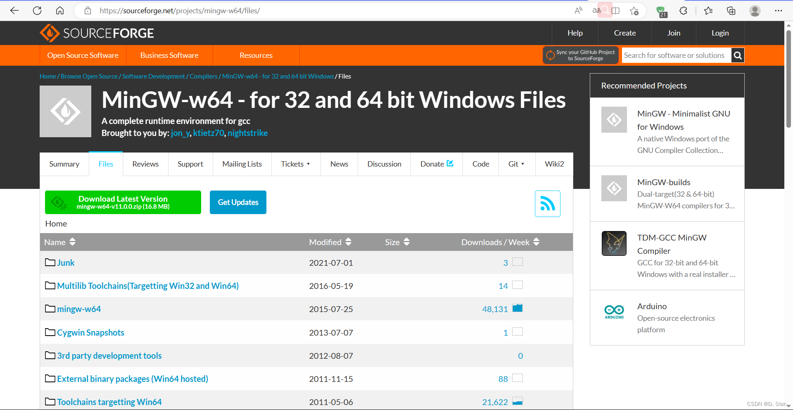Open the Junk folder icon
Screen dimensions: 793x410
[x=50, y=262]
